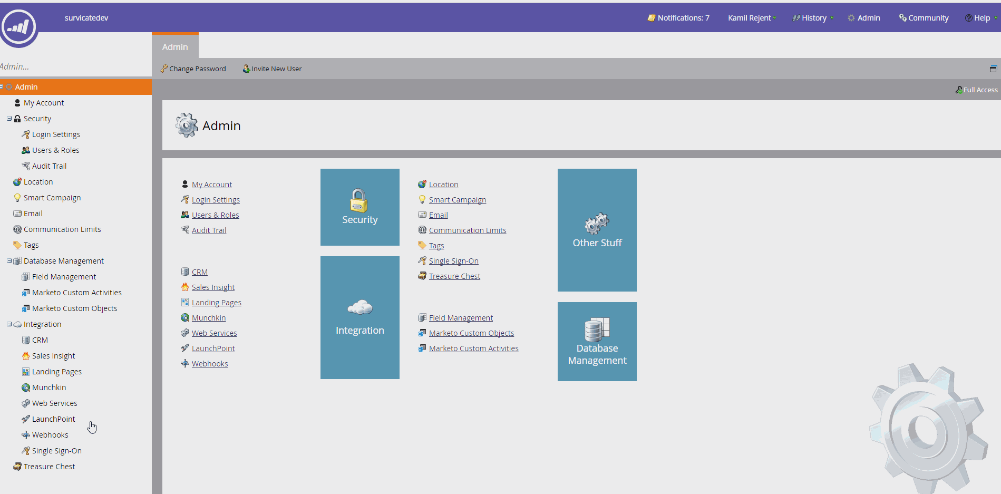Viewport: 1001px width, 494px height.
Task: Click the Audit Trail icon in main panel
Action: click(185, 230)
